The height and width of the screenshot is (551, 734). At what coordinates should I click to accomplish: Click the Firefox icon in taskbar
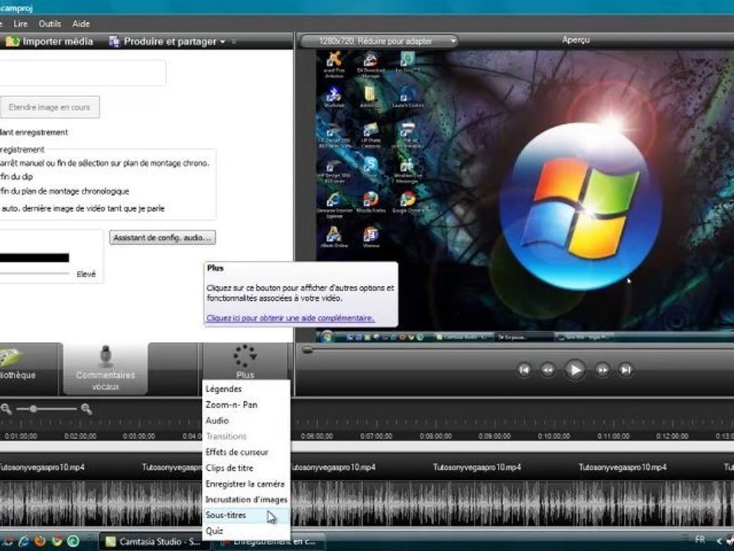pos(41,541)
